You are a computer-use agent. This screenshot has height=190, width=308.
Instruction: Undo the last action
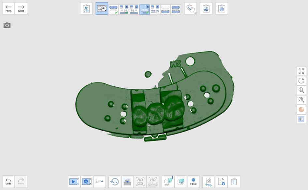pyautogui.click(x=8, y=182)
